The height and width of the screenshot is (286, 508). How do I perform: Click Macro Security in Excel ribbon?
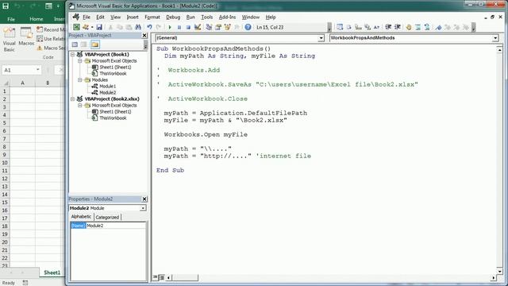pos(51,48)
